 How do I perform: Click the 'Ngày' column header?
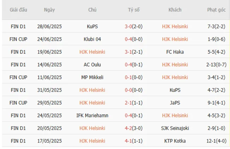click(x=50, y=10)
